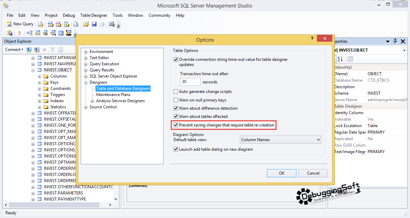This screenshot has height=218, width=410.
Task: Expand the Columns folder under INVEST.OBJECT
Action: pyautogui.click(x=40, y=77)
